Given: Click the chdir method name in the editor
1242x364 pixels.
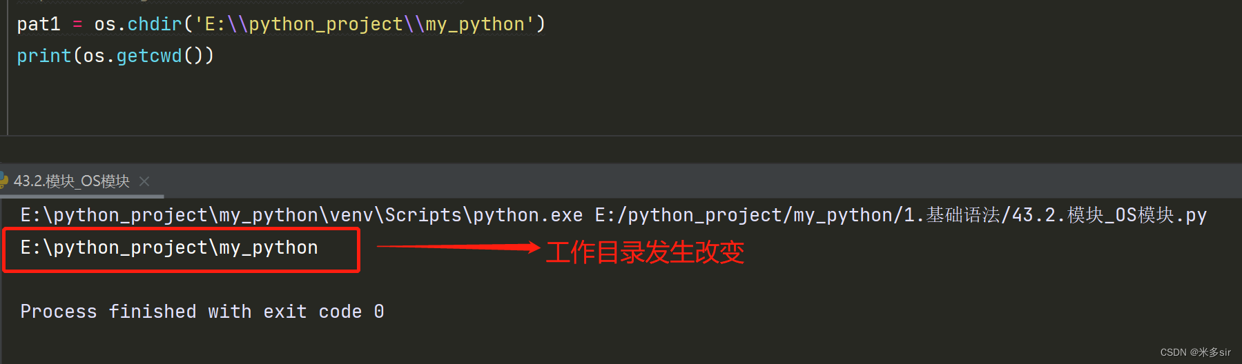Looking at the screenshot, I should click(x=155, y=25).
